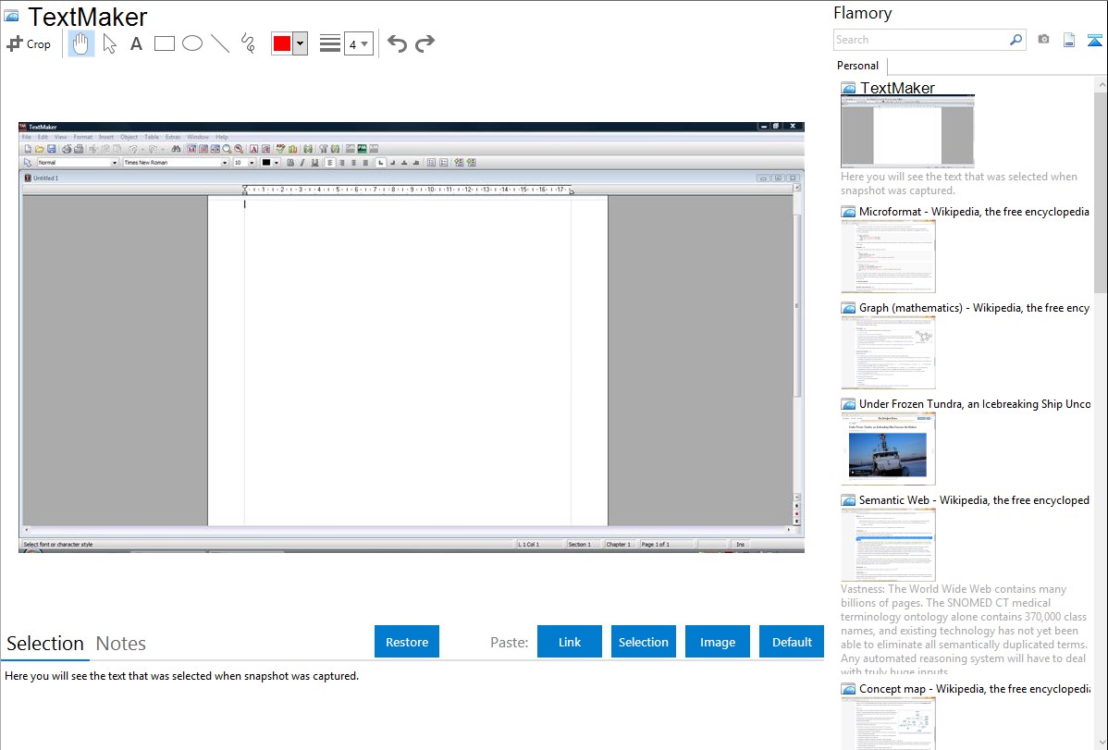Toggle align left in TextMaker screenshot

click(329, 163)
